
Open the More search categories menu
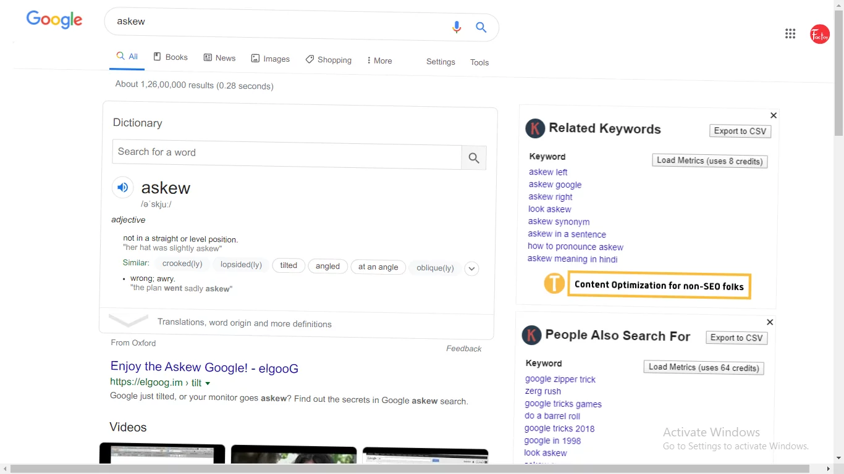click(379, 60)
